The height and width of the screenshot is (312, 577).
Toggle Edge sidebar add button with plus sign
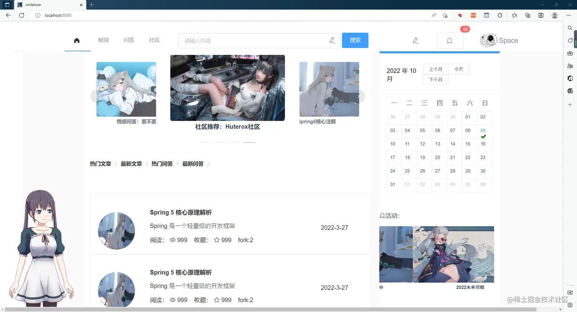tap(570, 104)
